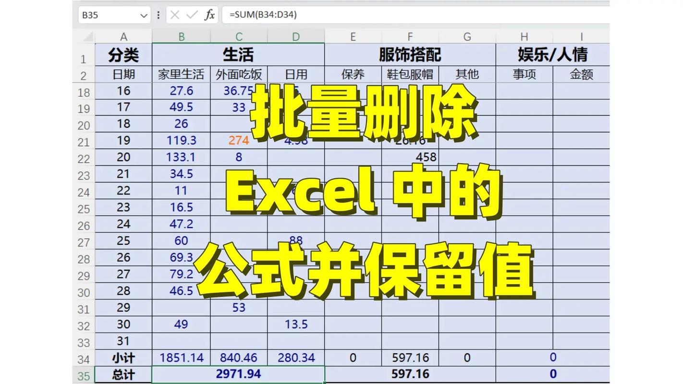Click the cell containing 458
683x384 pixels.
click(427, 157)
